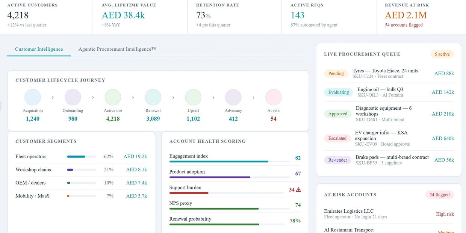Click the Revenue at Risk AED 2.1M figure
This screenshot has width=466, height=233.
click(x=406, y=15)
